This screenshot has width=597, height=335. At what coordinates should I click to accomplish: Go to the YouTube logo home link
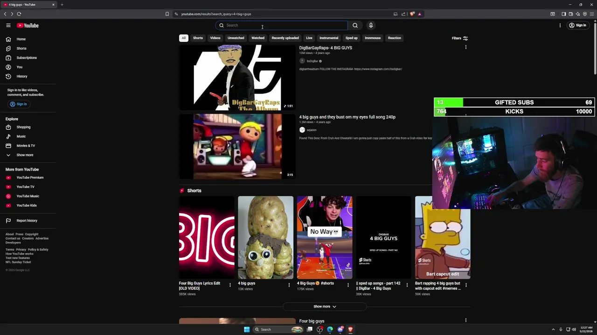tap(28, 26)
